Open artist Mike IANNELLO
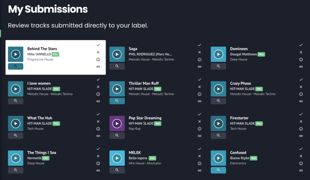310x180 pixels. coord(39,54)
